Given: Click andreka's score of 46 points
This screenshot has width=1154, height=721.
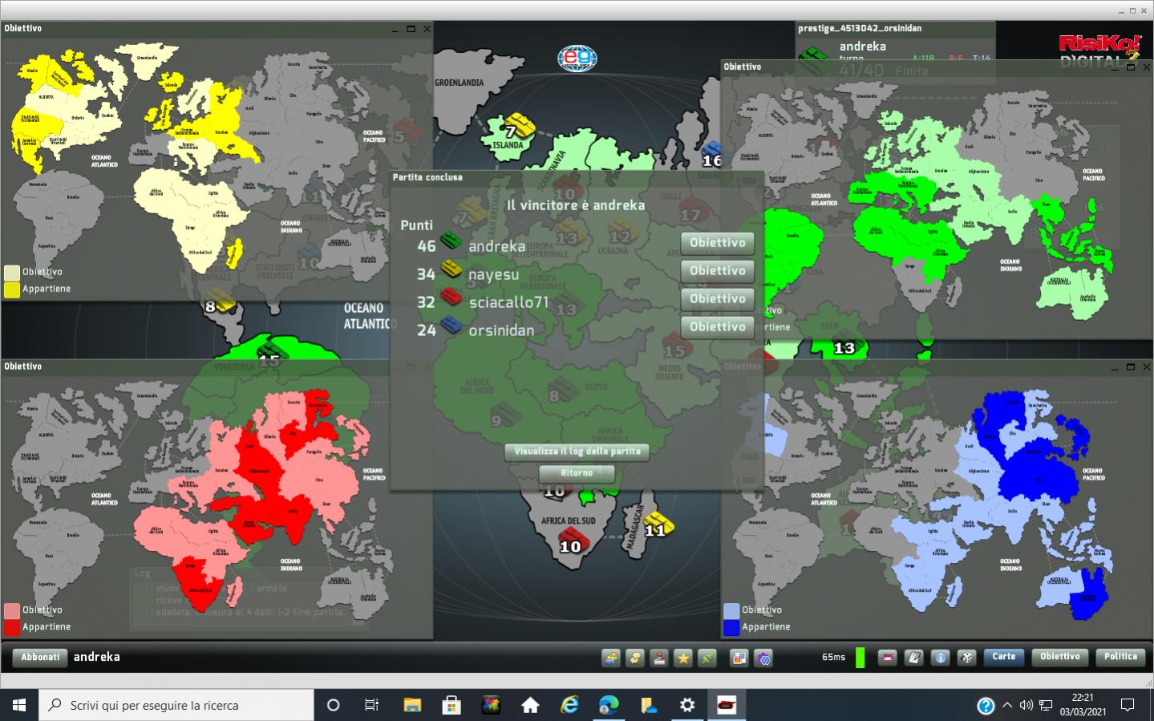Looking at the screenshot, I should [427, 246].
